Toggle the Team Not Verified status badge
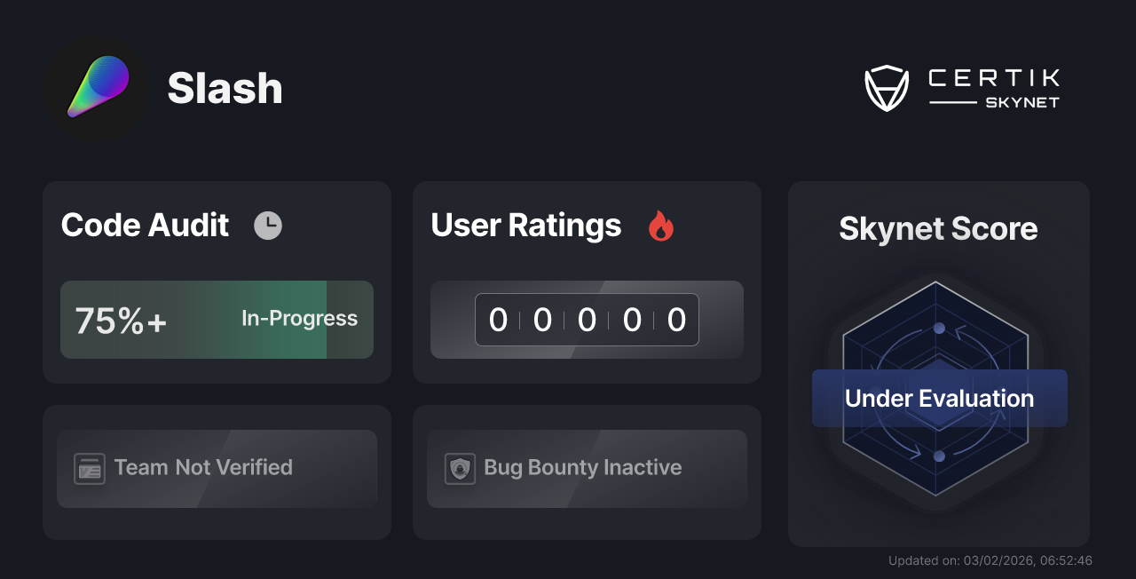Image resolution: width=1136 pixels, height=579 pixels. [x=217, y=468]
